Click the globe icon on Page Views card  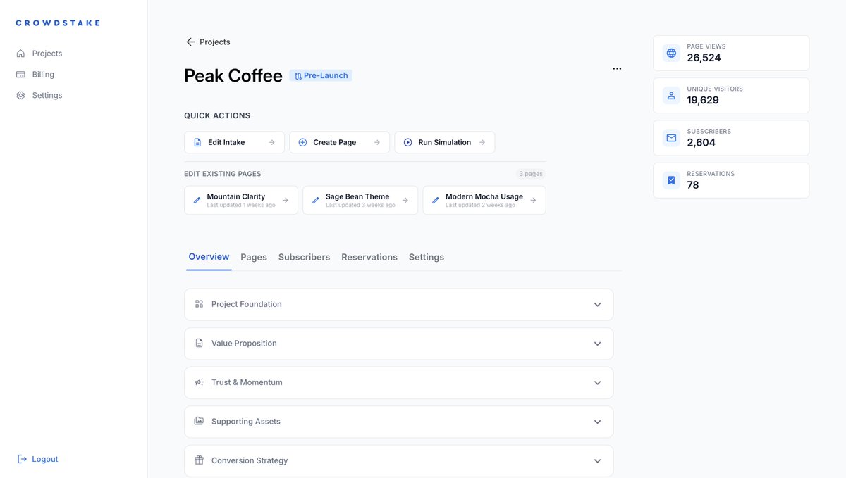[x=670, y=53]
